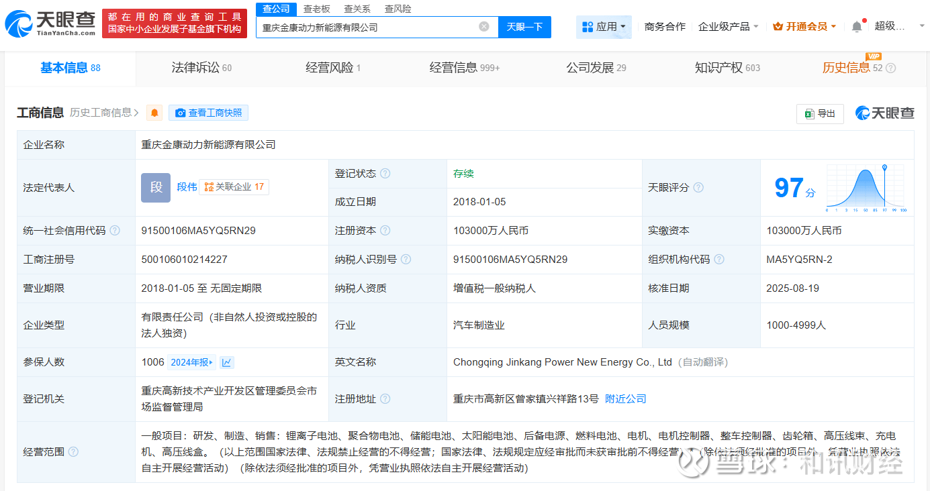Open the trend chart icon beside 参保人数

[227, 363]
